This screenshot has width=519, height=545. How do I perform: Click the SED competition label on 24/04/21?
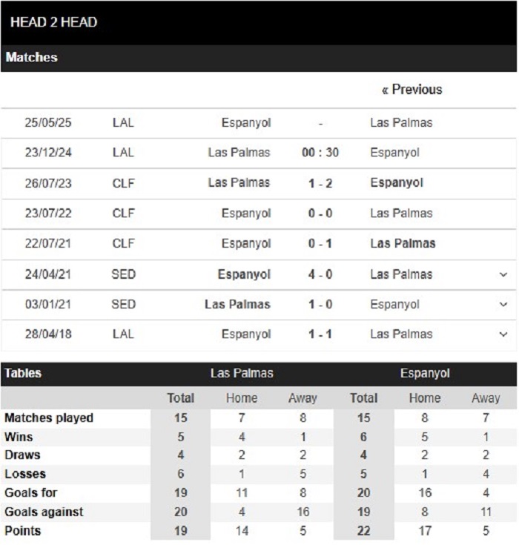pos(123,274)
